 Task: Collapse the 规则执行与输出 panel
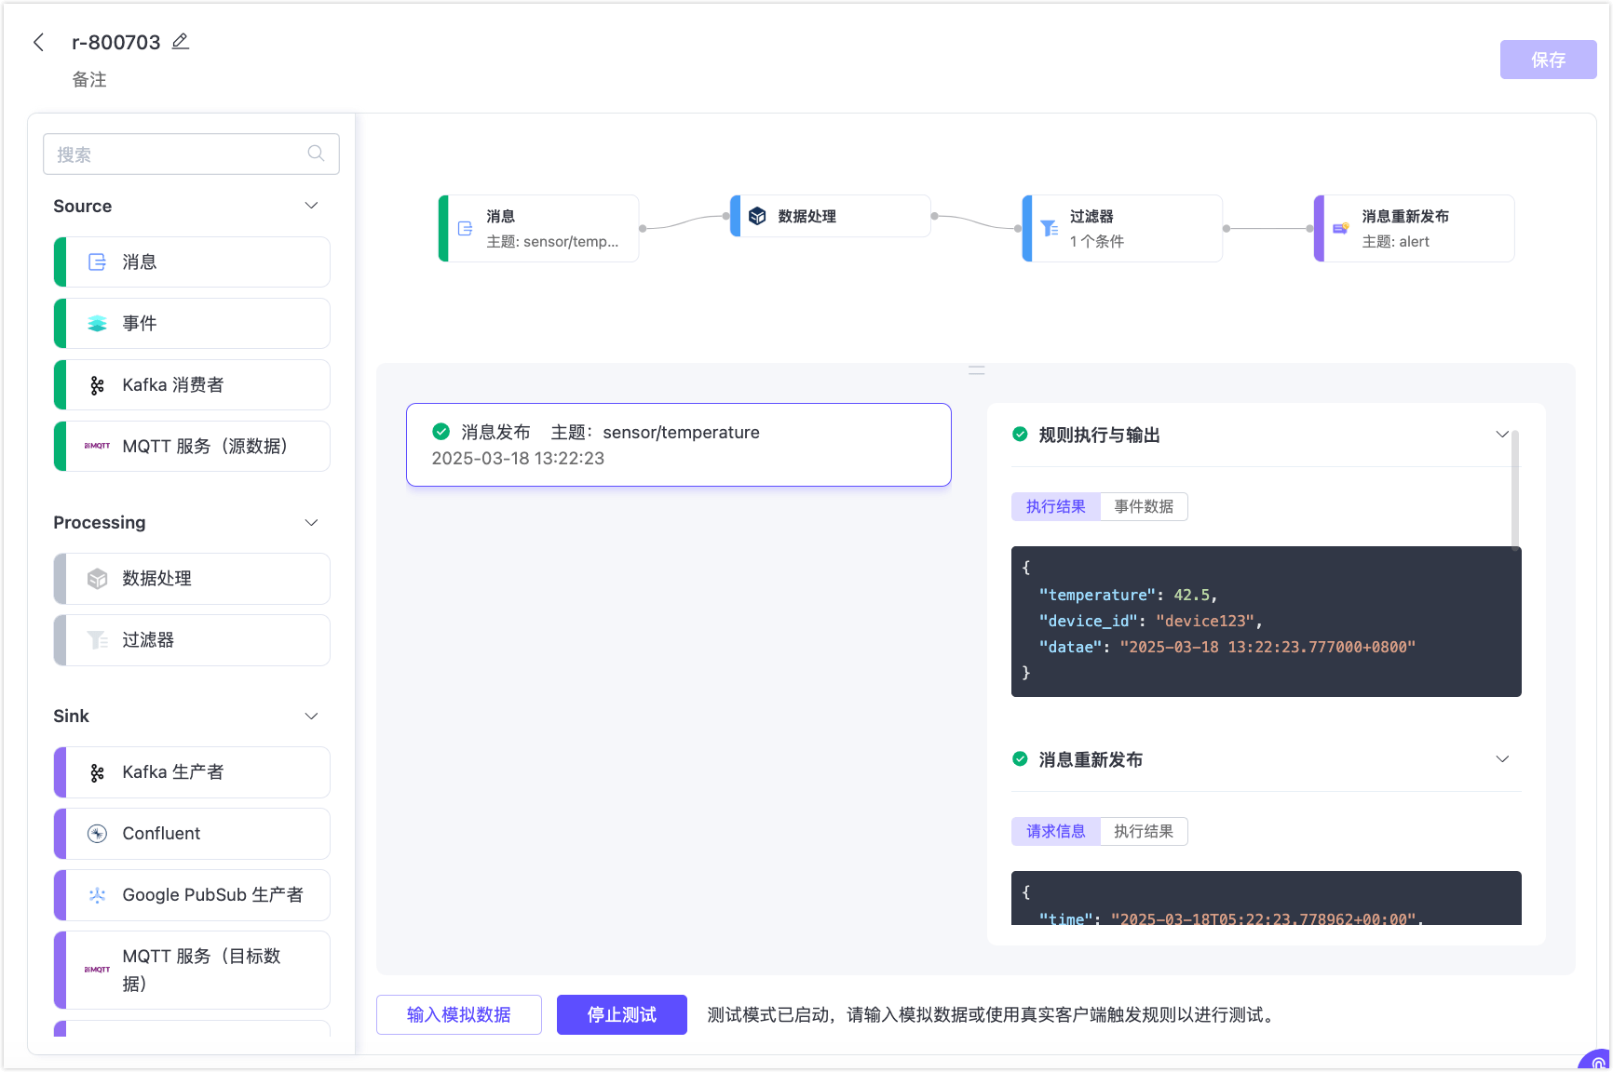click(x=1501, y=435)
